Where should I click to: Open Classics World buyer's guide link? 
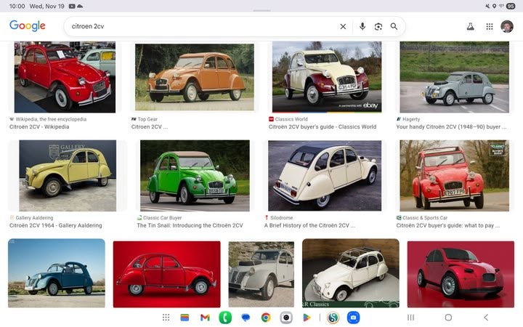pos(323,126)
